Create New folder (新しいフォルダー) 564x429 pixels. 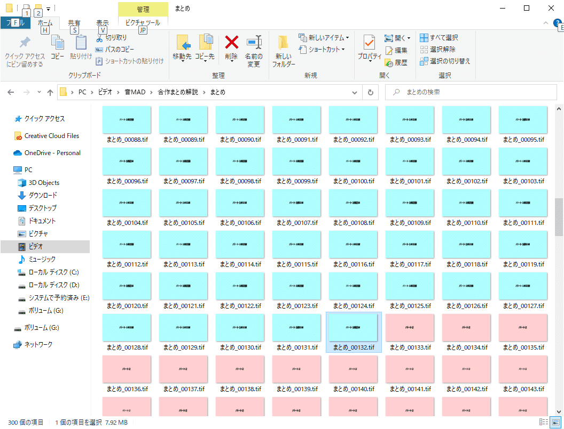tap(284, 51)
